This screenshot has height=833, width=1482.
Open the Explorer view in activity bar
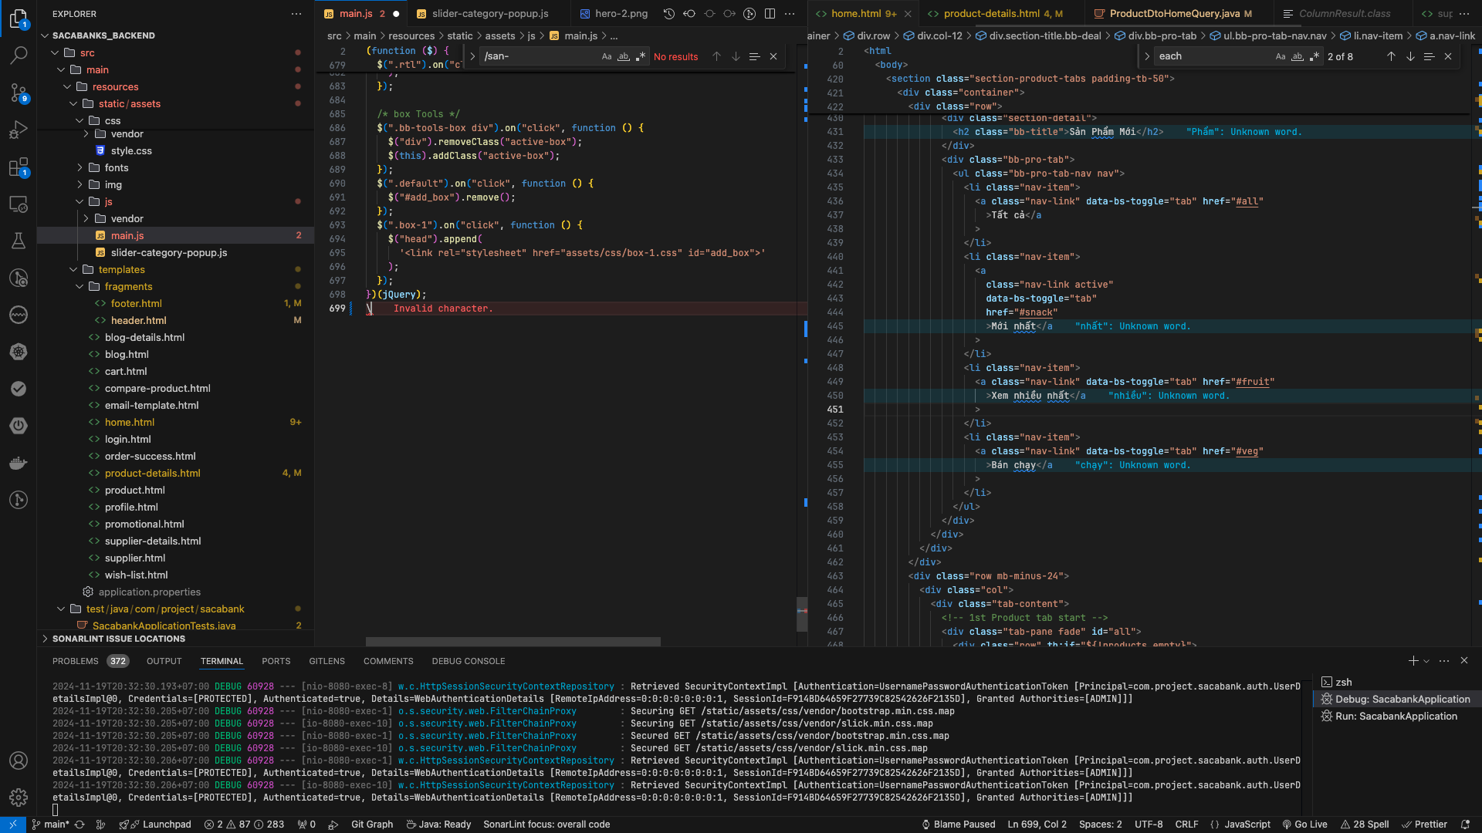19,19
